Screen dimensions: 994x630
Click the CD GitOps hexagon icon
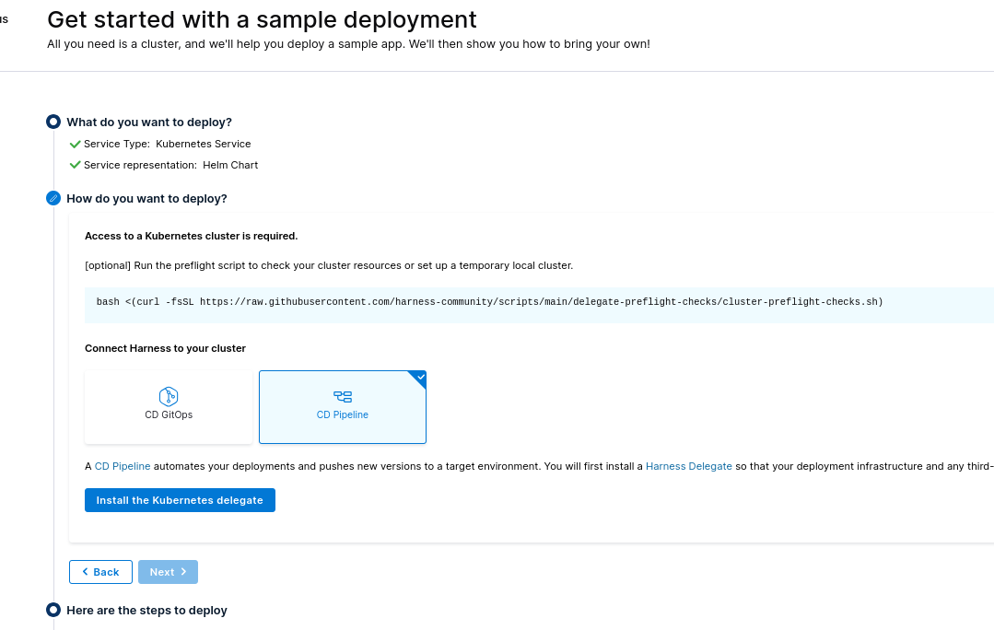[169, 396]
